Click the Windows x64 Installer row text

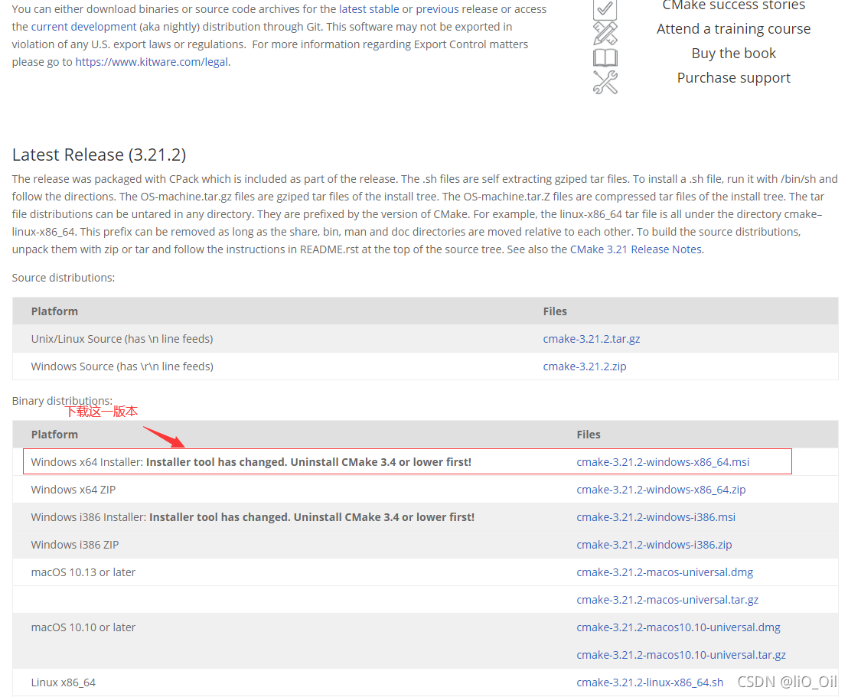(x=251, y=462)
